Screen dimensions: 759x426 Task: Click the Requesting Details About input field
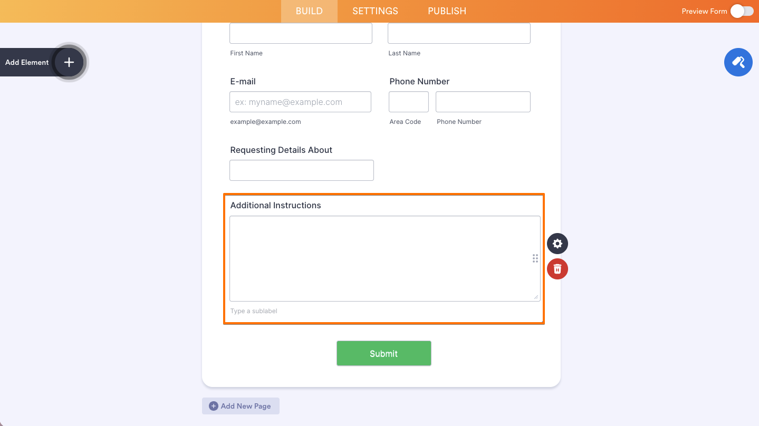(x=301, y=170)
